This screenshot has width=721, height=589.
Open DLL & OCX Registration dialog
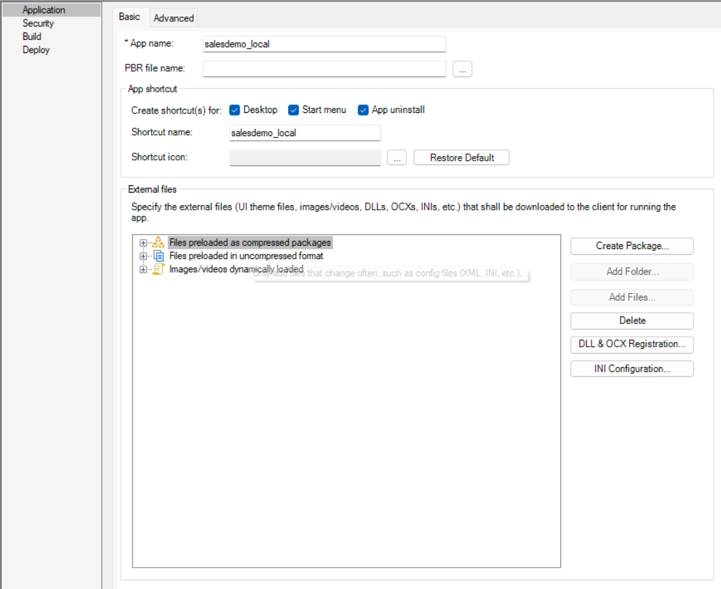tap(631, 344)
